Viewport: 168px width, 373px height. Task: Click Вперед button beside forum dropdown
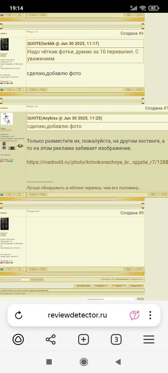pos(141,299)
